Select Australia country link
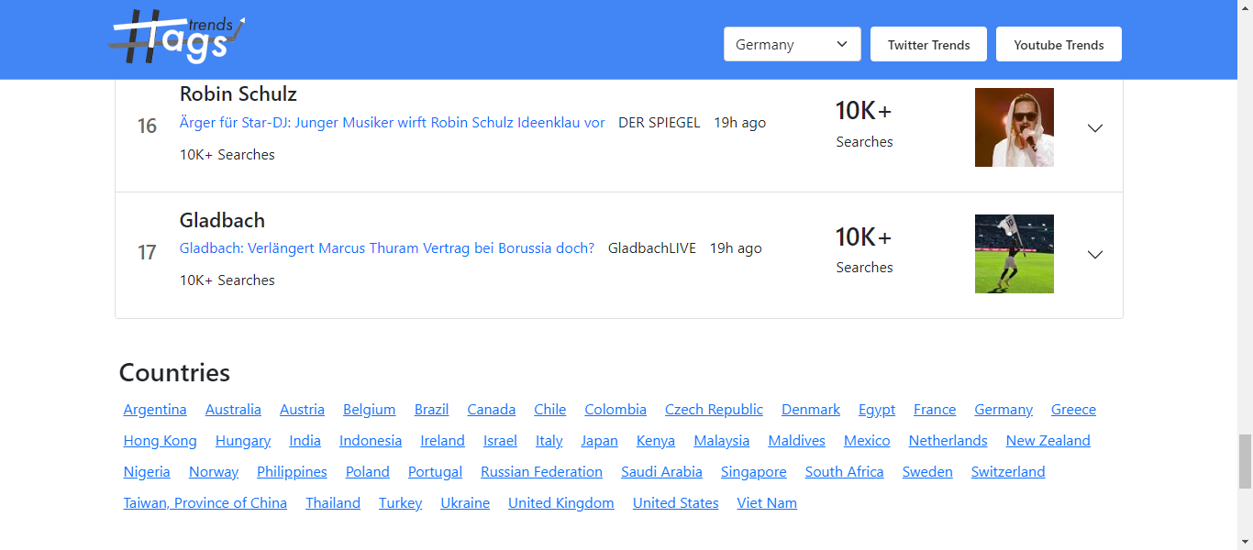 [233, 410]
